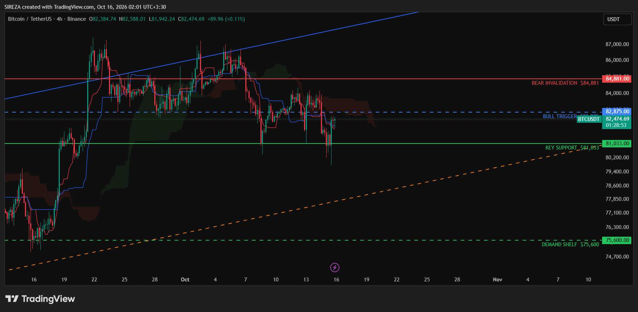Click the DEMAND SHELF $75,600 label
Image resolution: width=638 pixels, height=312 pixels.
570,244
